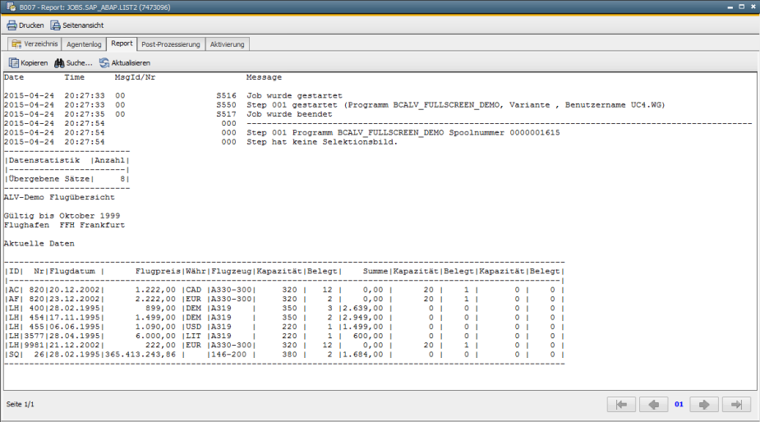
Task: Go to first page arrow button
Action: [622, 404]
